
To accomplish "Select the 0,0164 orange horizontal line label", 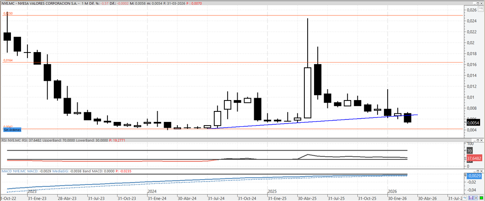I will 8,60.
